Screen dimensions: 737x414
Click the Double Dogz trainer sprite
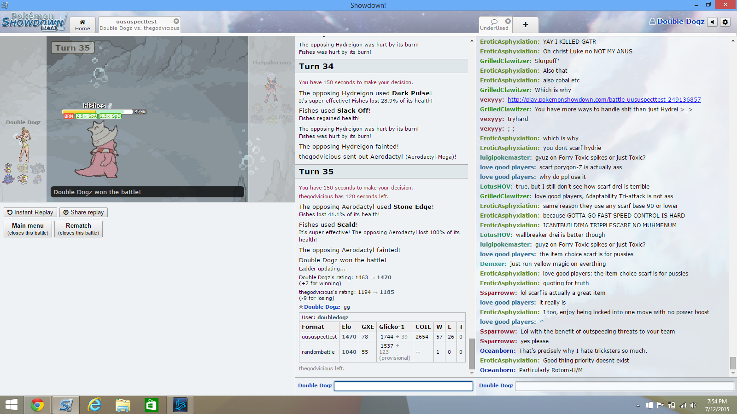(x=23, y=144)
